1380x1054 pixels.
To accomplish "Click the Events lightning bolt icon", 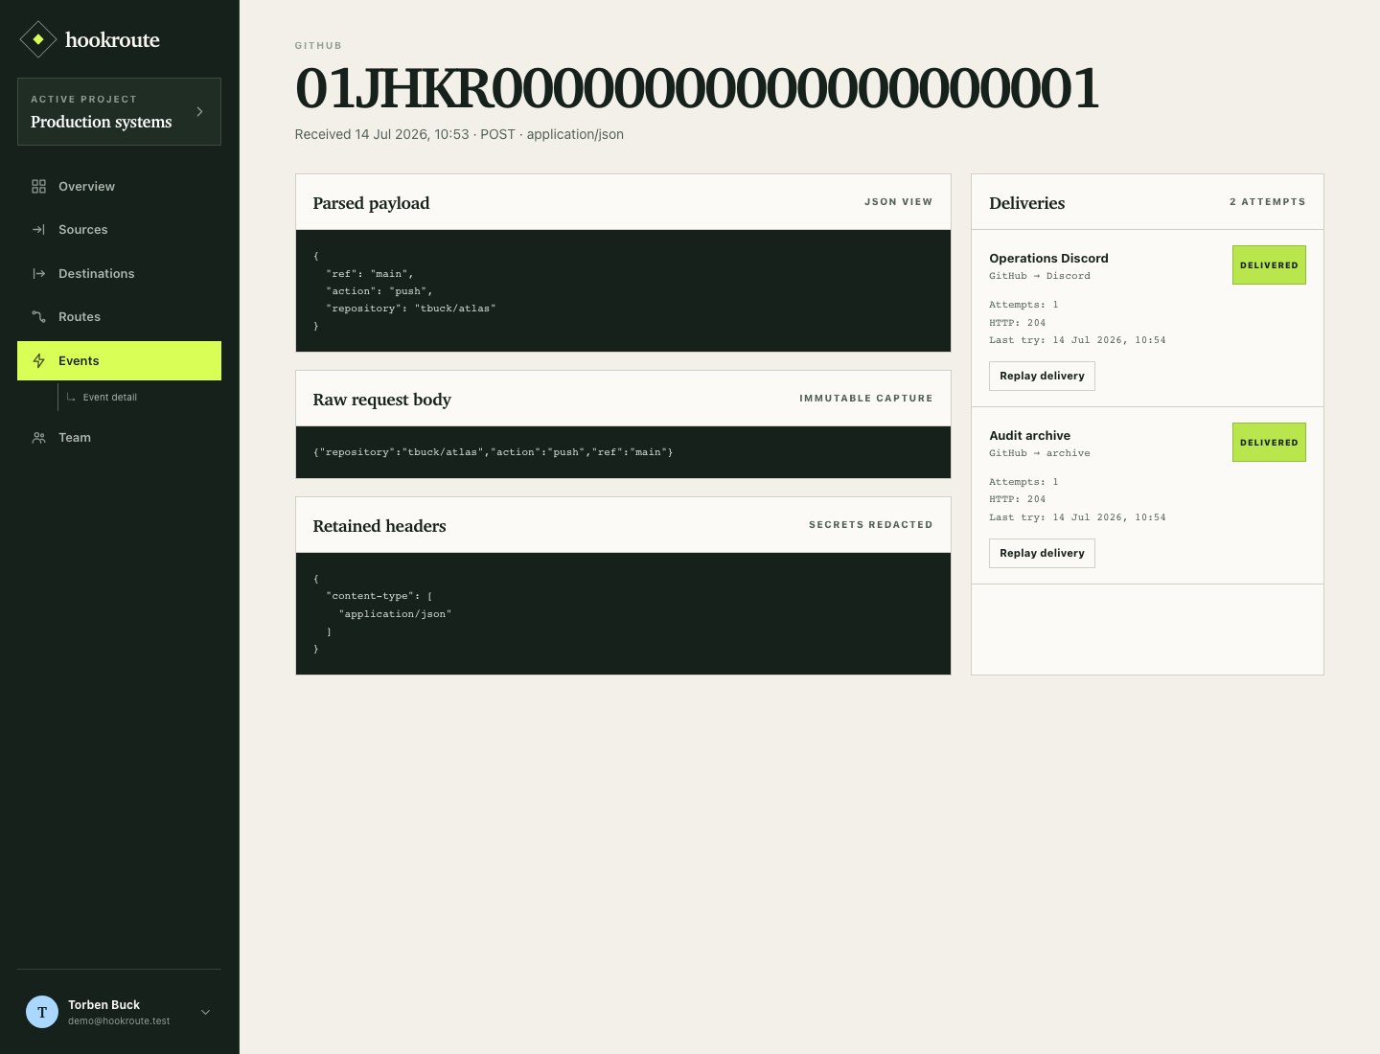I will 38,360.
